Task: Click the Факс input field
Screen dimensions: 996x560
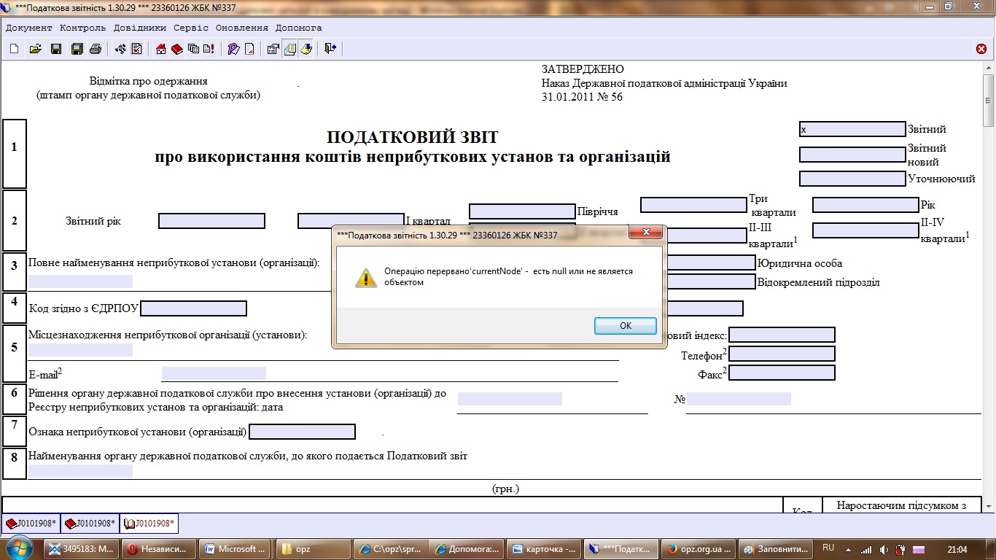Action: [x=782, y=373]
